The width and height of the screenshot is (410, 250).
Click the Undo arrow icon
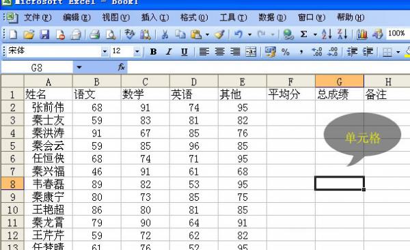pos(238,34)
